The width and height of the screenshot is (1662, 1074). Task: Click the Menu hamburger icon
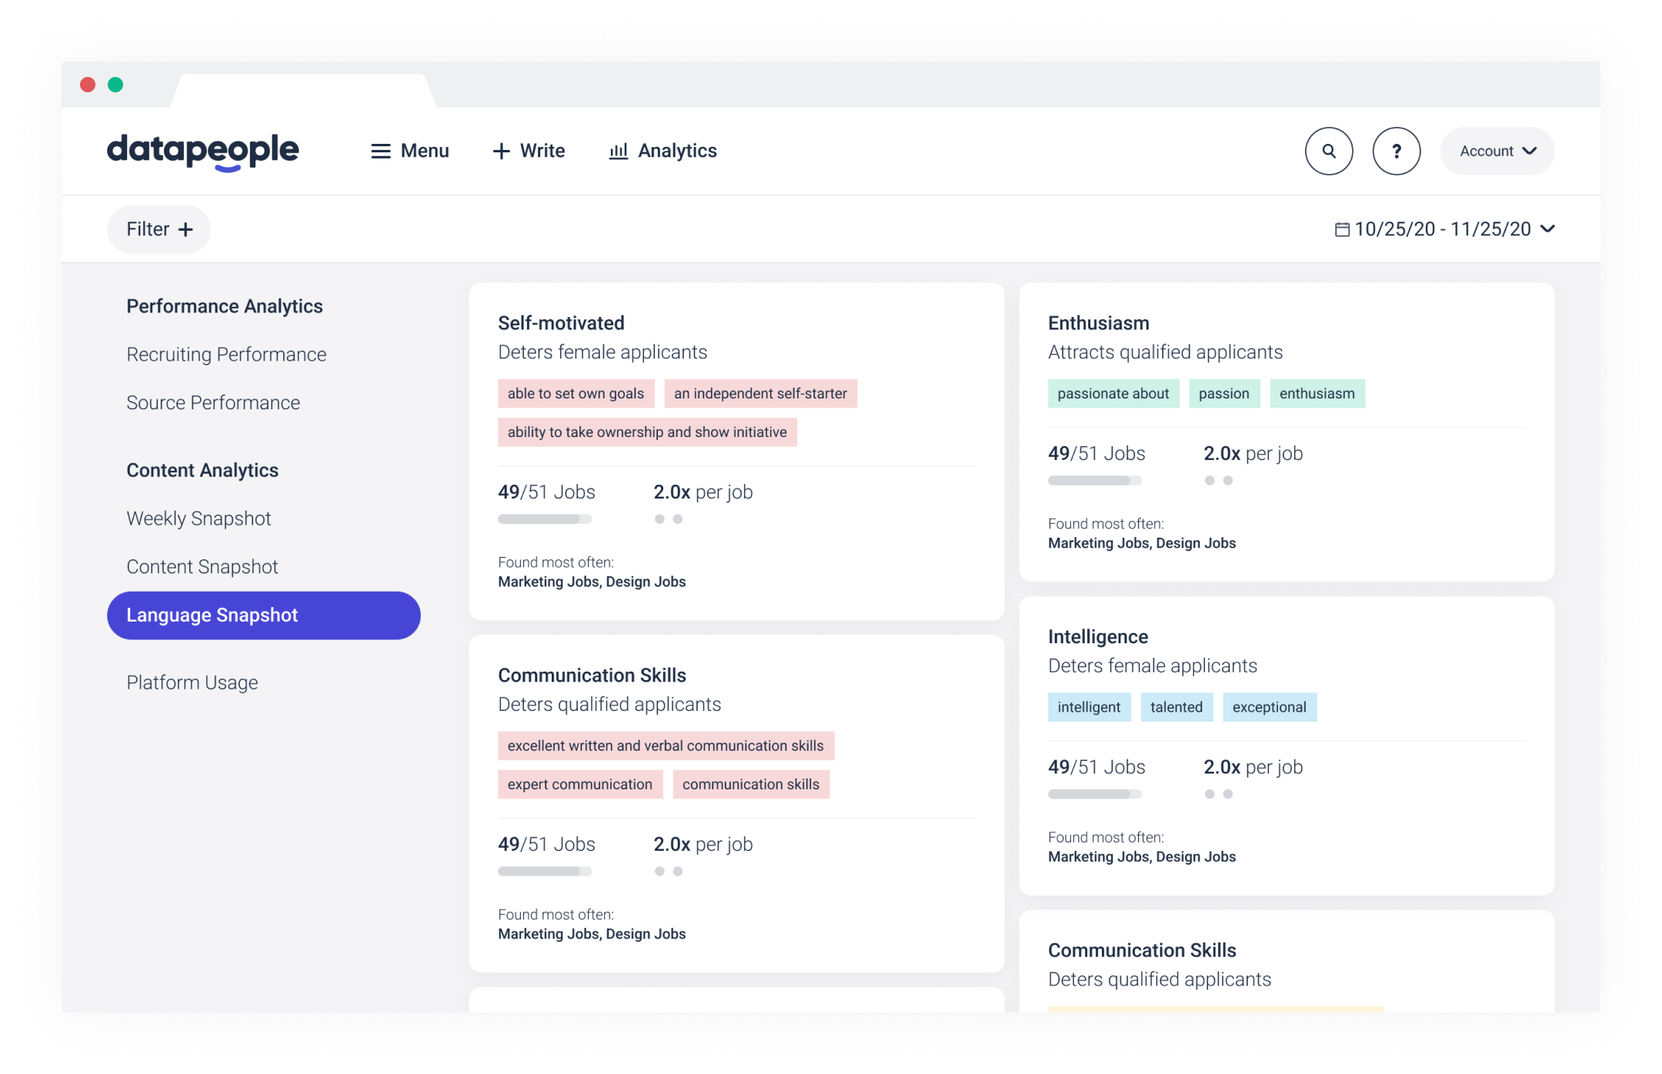(x=380, y=152)
